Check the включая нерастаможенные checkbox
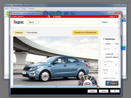This screenshot has width=131, height=98. coord(104,57)
